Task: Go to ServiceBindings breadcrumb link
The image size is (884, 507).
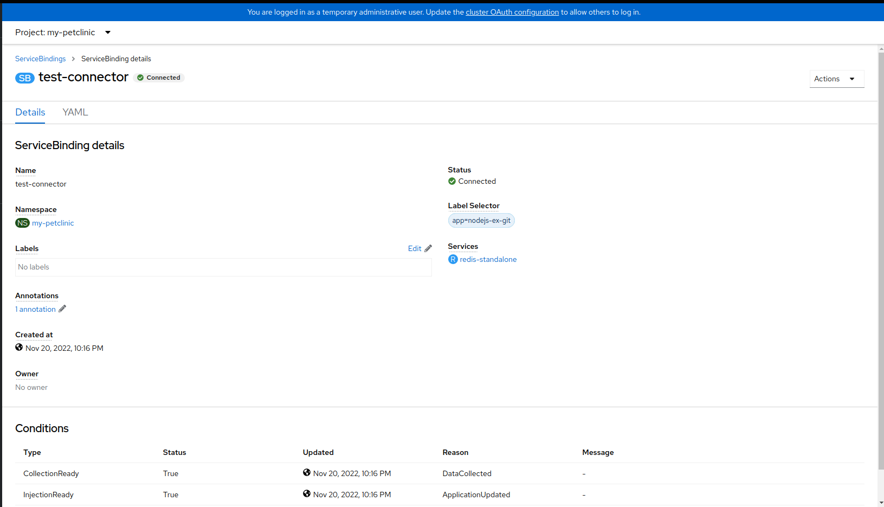Action: [x=41, y=59]
